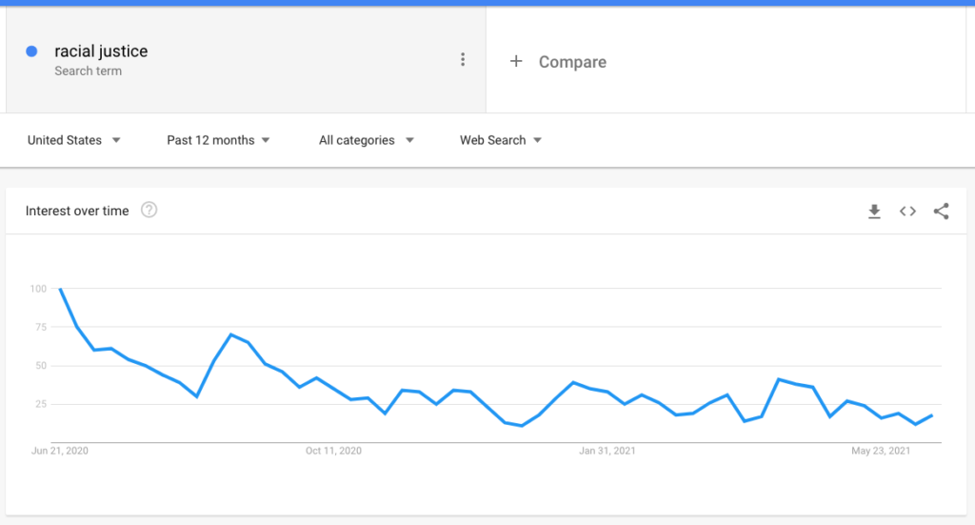Viewport: 975px width, 525px height.
Task: Click the 75 value on the y-axis
Action: pyautogui.click(x=38, y=327)
